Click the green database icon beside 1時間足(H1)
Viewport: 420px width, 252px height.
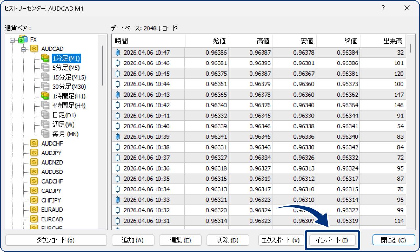[x=45, y=96]
